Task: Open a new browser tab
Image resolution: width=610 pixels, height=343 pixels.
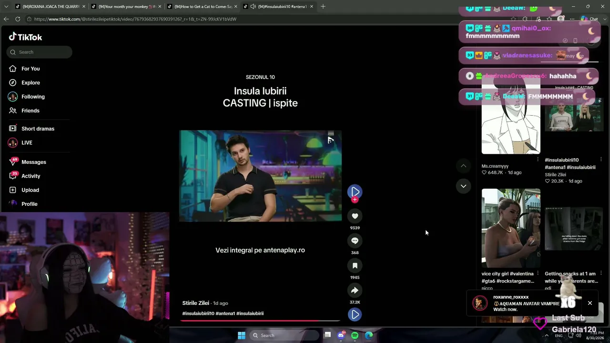Action: pos(323,7)
